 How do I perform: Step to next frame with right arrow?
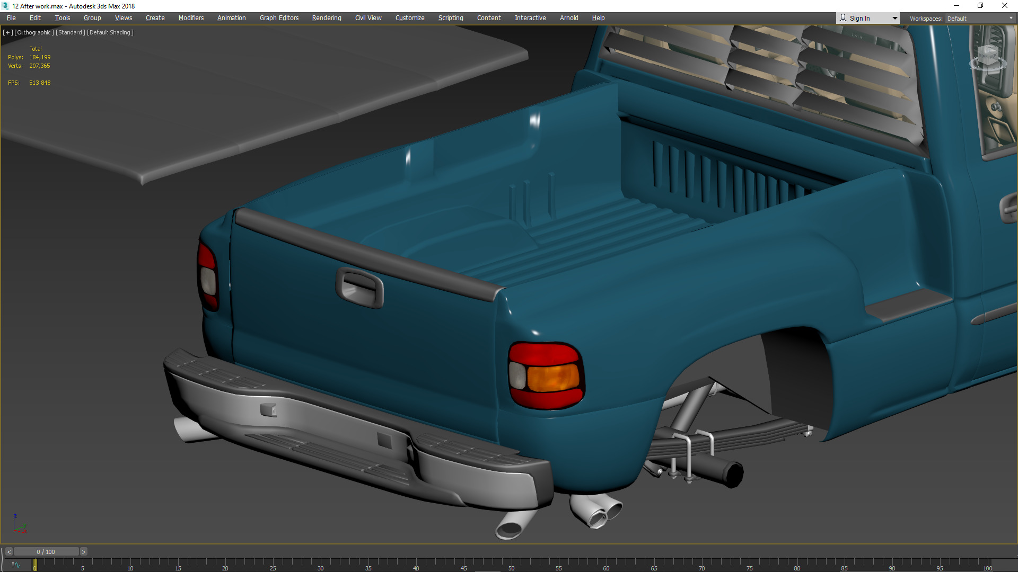tap(84, 552)
